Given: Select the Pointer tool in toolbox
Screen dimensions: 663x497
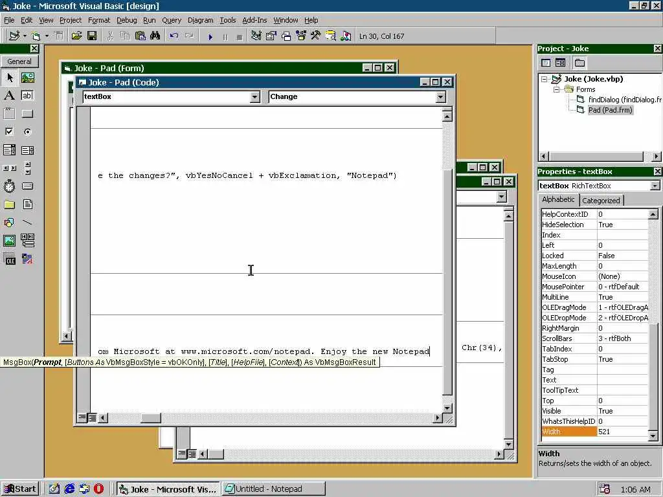Looking at the screenshot, I should pos(9,78).
